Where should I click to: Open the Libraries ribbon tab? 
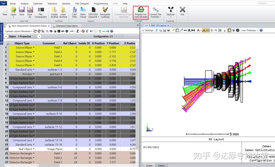pyautogui.click(x=66, y=3)
